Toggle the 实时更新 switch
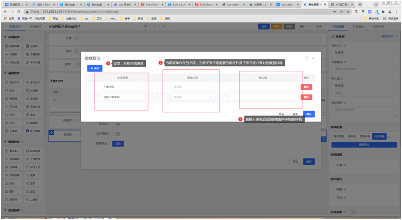The height and width of the screenshot is (220, 402). point(116,134)
